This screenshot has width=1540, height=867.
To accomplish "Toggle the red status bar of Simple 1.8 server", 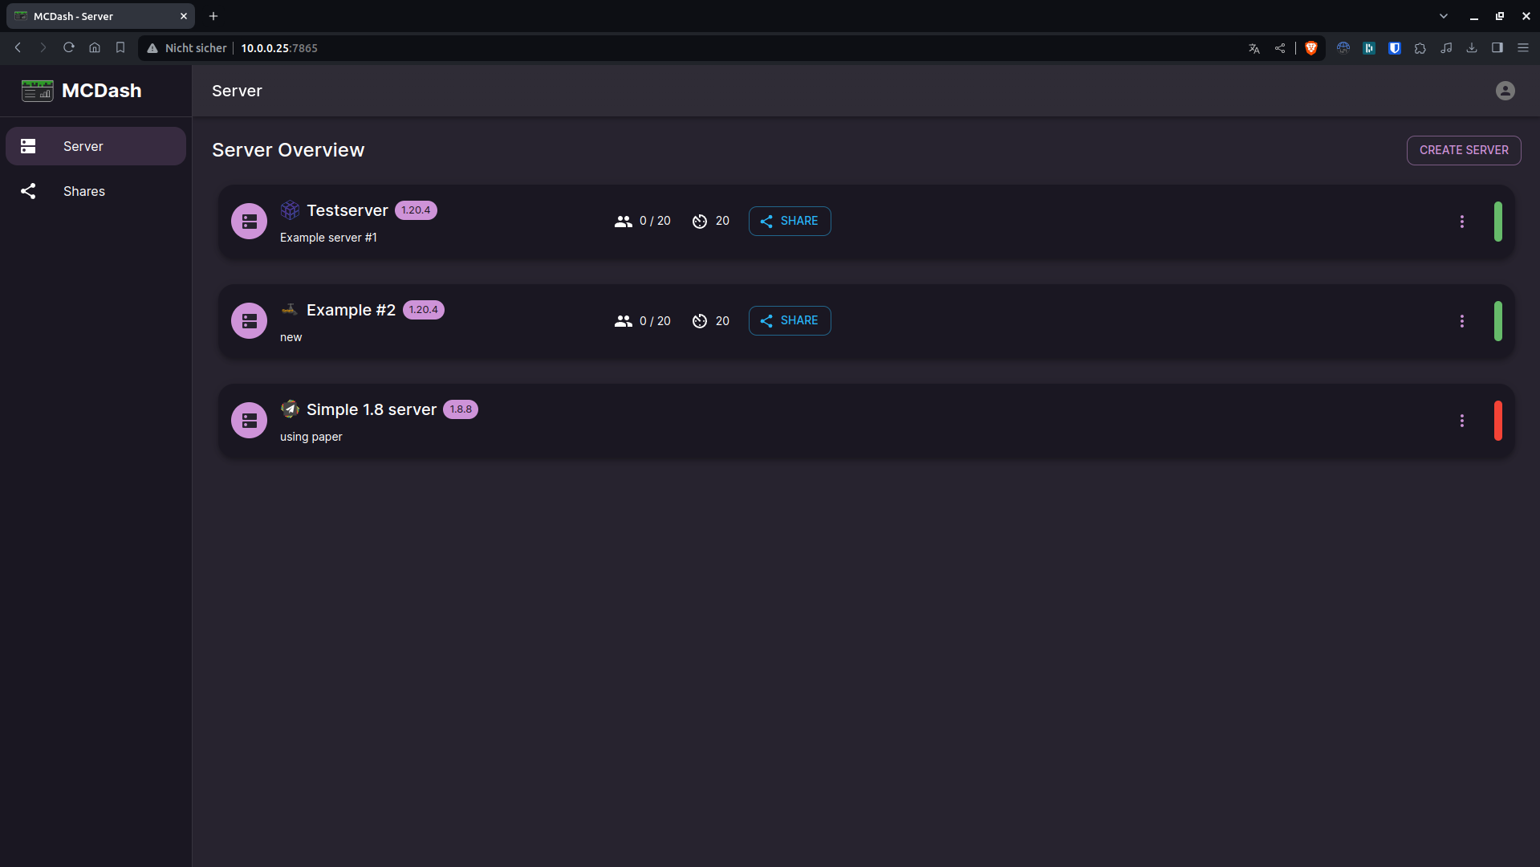I will 1499,420.
